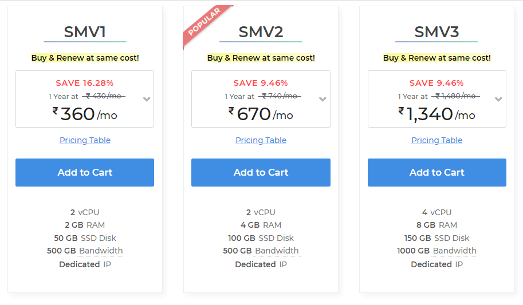The width and height of the screenshot is (523, 305).
Task: Click the ₹670/mo price in SMV2
Action: click(x=261, y=114)
